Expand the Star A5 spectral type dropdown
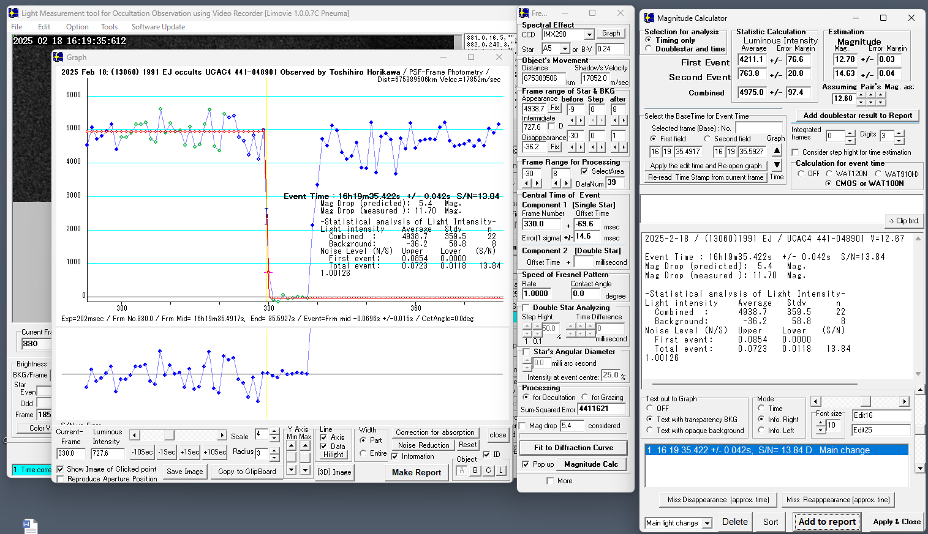The height and width of the screenshot is (534, 928). [565, 49]
